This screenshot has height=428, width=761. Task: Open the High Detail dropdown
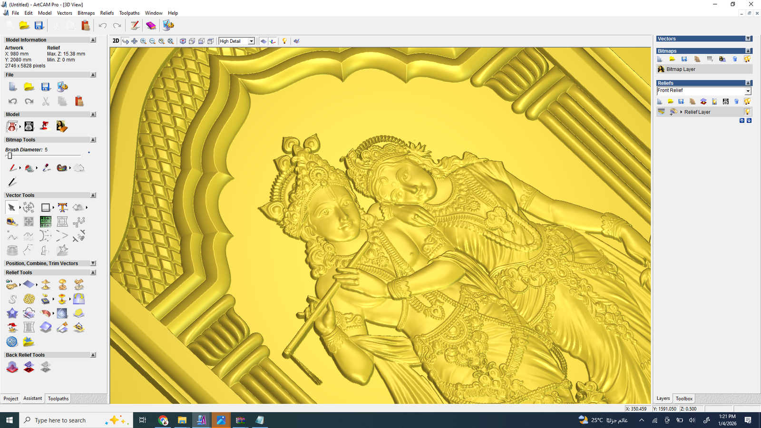point(251,41)
